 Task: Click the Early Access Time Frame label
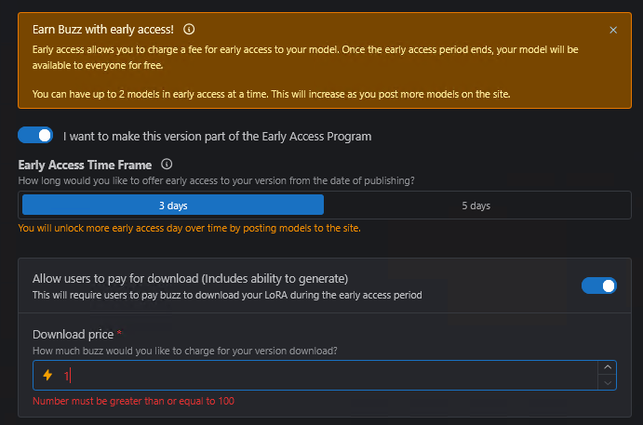[x=87, y=165]
